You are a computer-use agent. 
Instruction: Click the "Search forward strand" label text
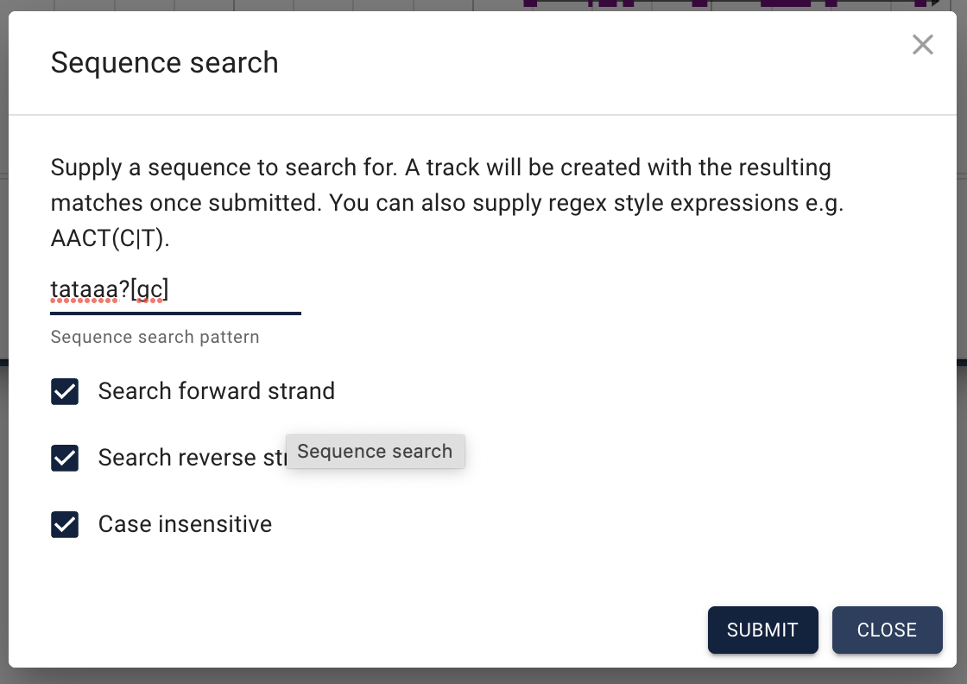click(216, 391)
